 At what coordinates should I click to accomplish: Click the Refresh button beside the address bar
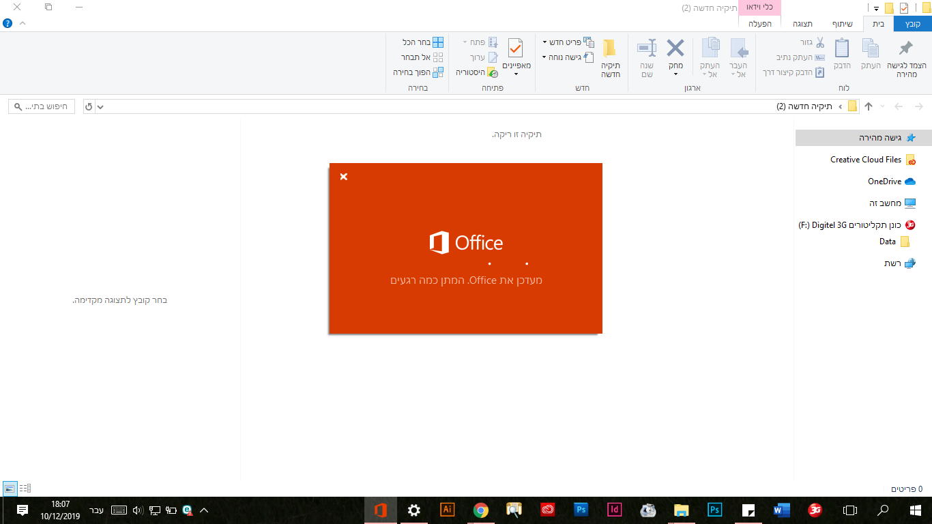89,107
